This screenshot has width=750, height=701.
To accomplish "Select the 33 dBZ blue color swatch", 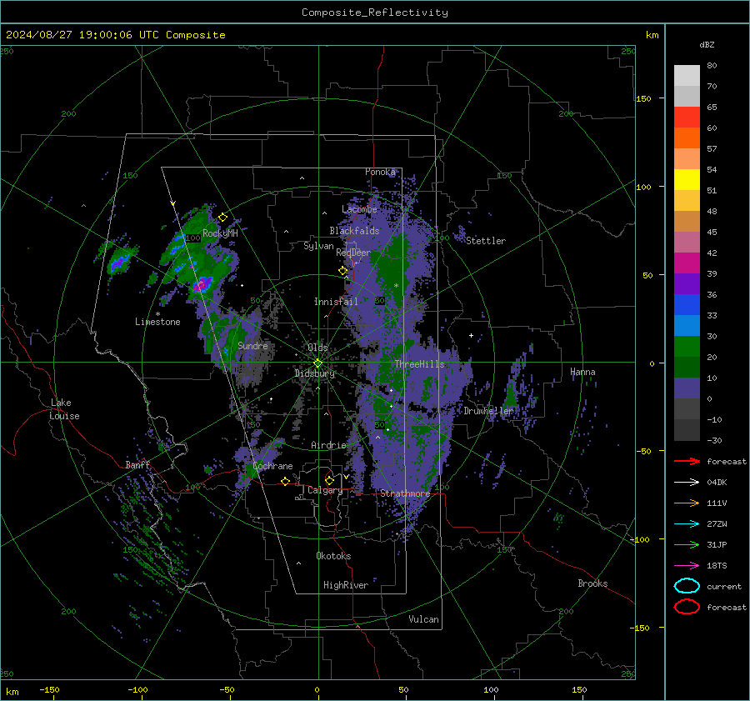I will (687, 304).
